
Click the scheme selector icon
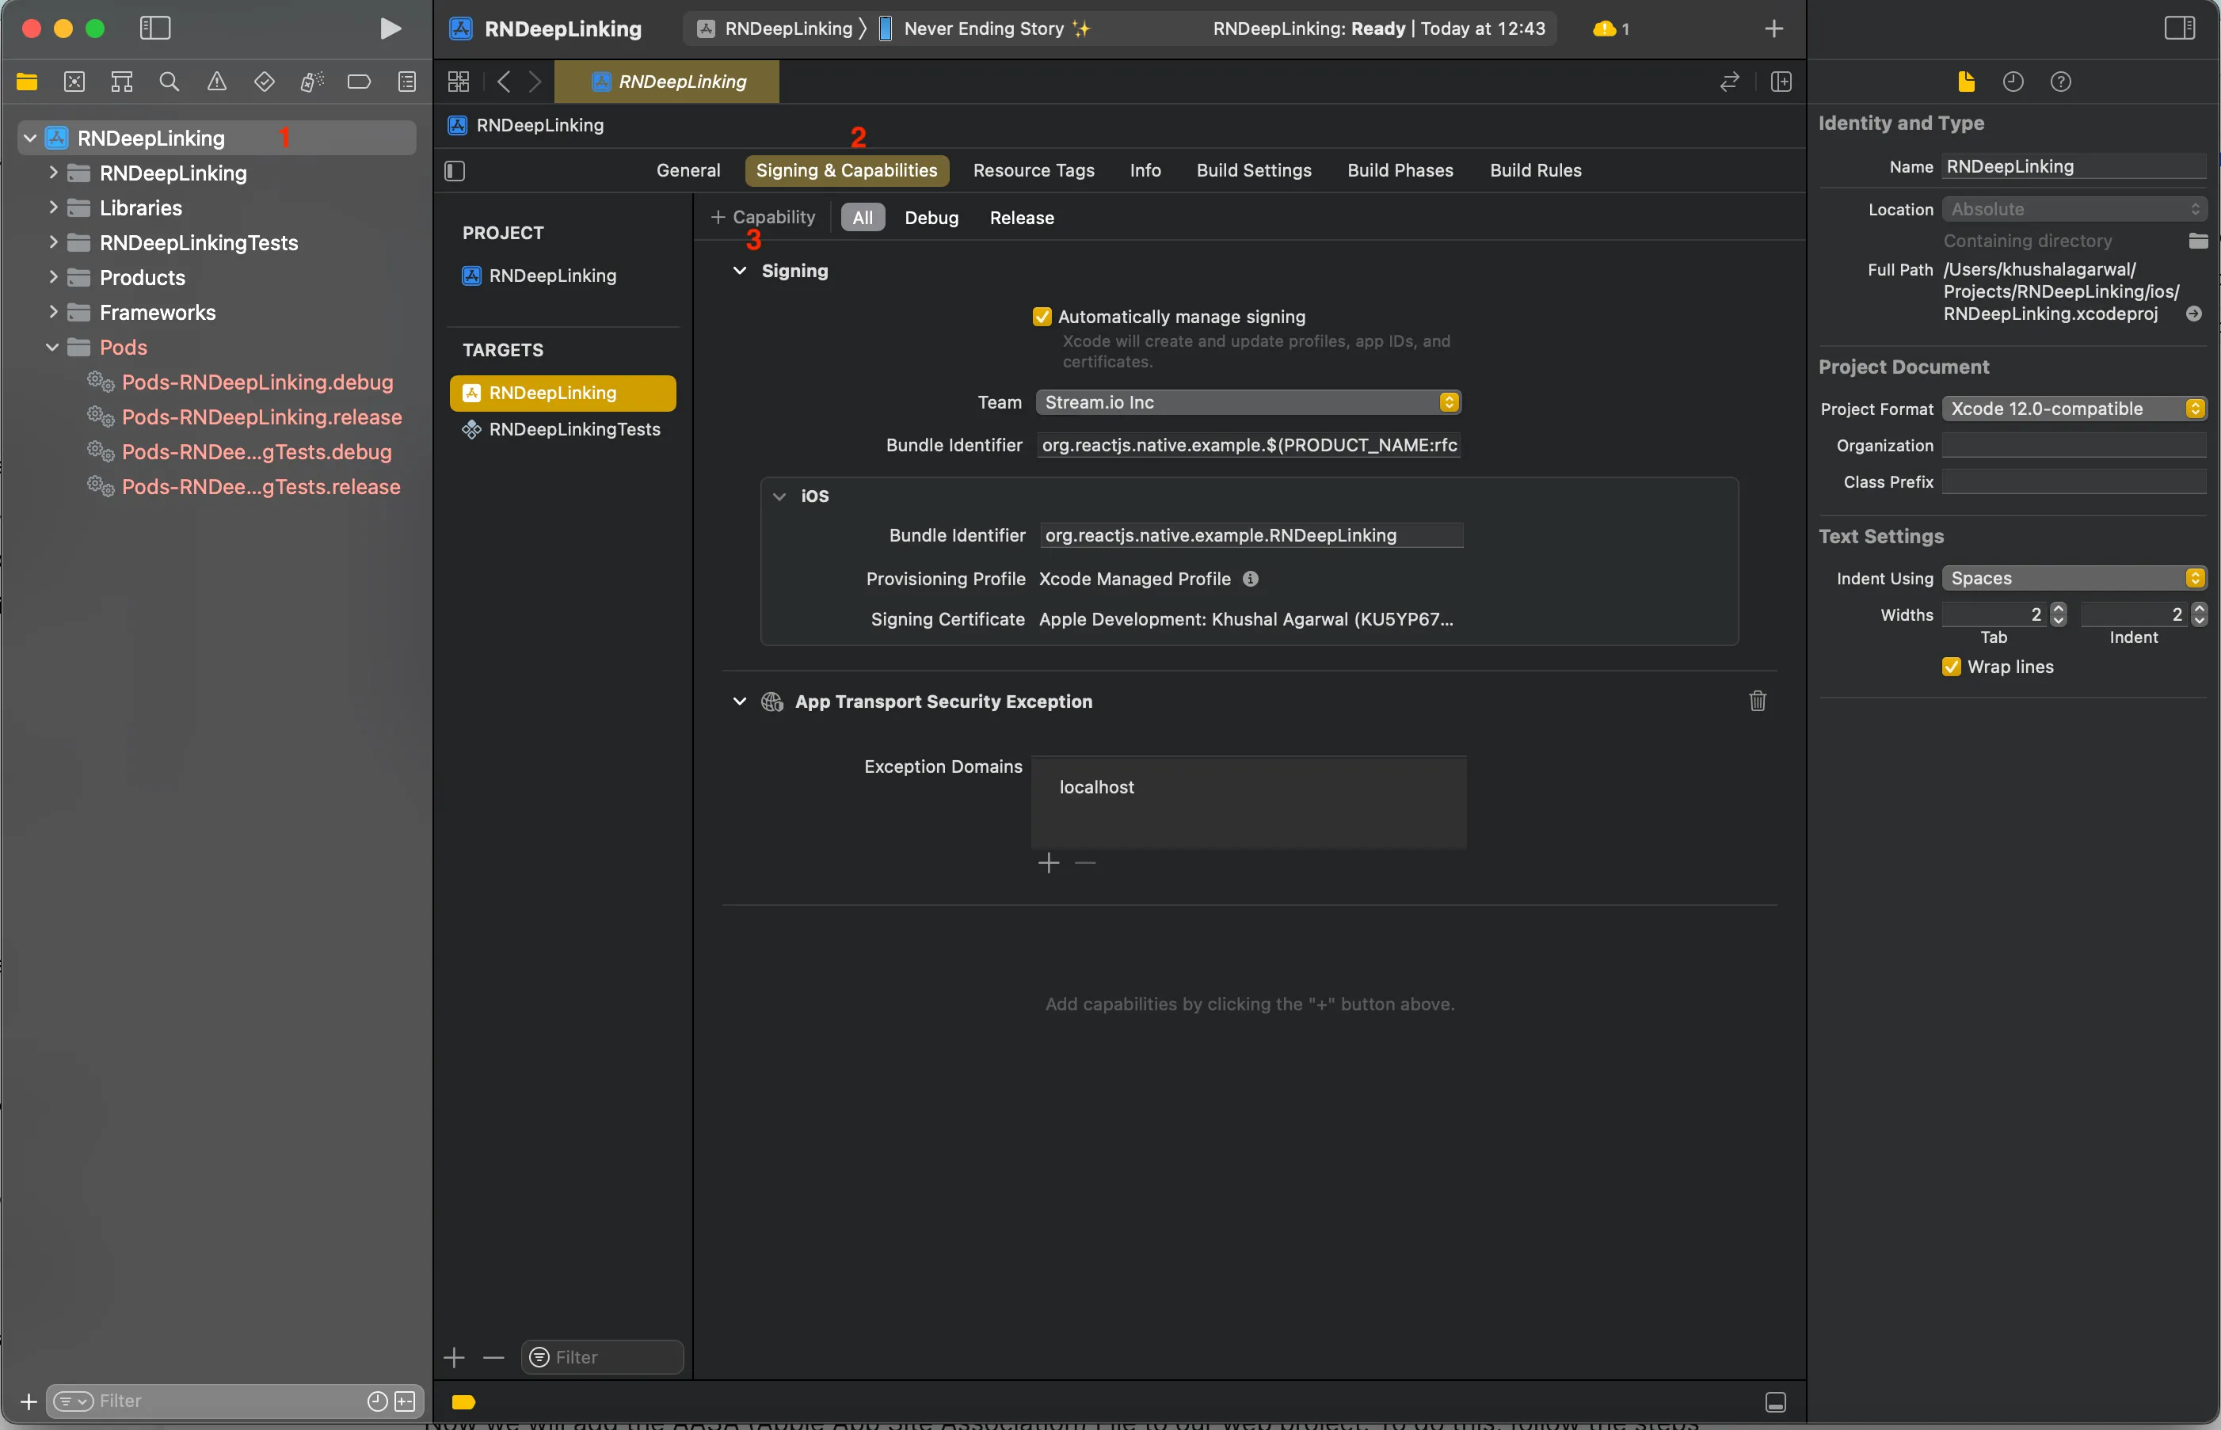click(x=706, y=28)
